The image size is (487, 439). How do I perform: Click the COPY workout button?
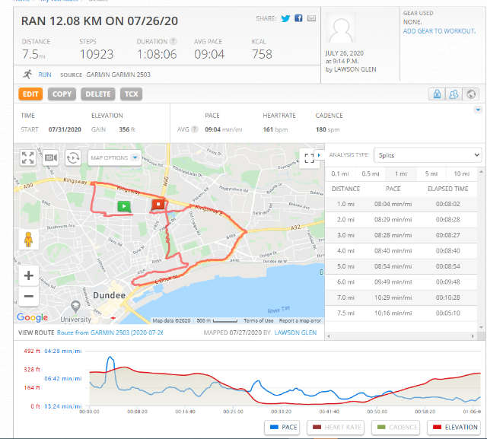(62, 94)
